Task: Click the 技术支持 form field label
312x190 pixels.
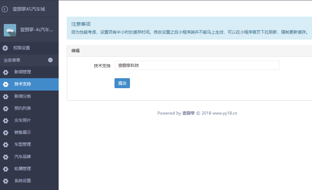Action: (x=102, y=66)
